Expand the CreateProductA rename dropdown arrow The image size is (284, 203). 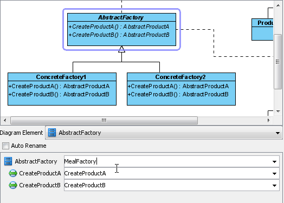[275, 173]
